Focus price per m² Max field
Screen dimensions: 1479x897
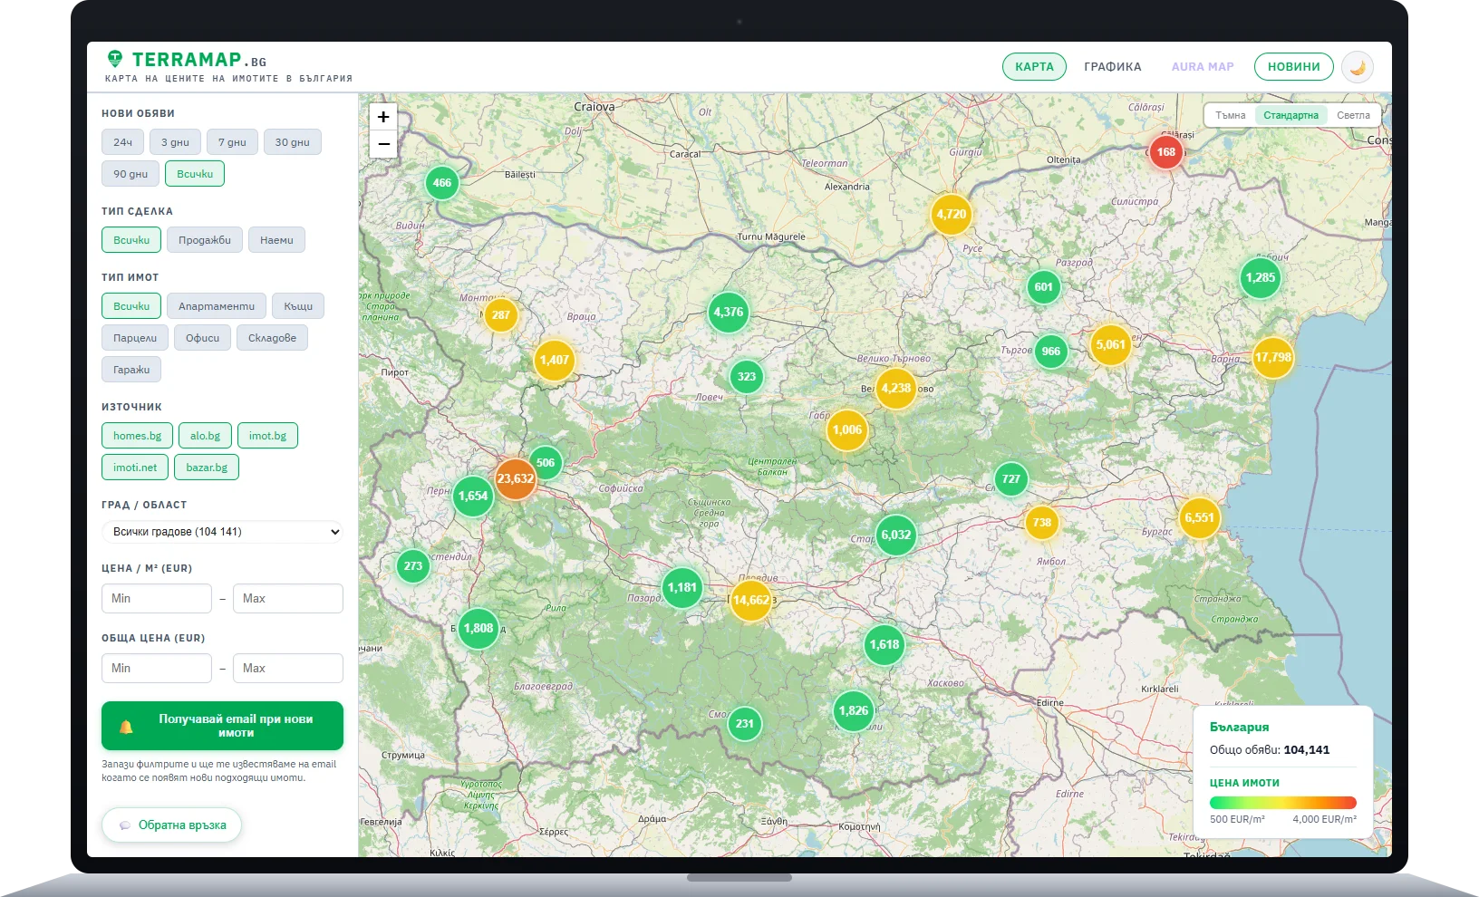[x=288, y=599]
